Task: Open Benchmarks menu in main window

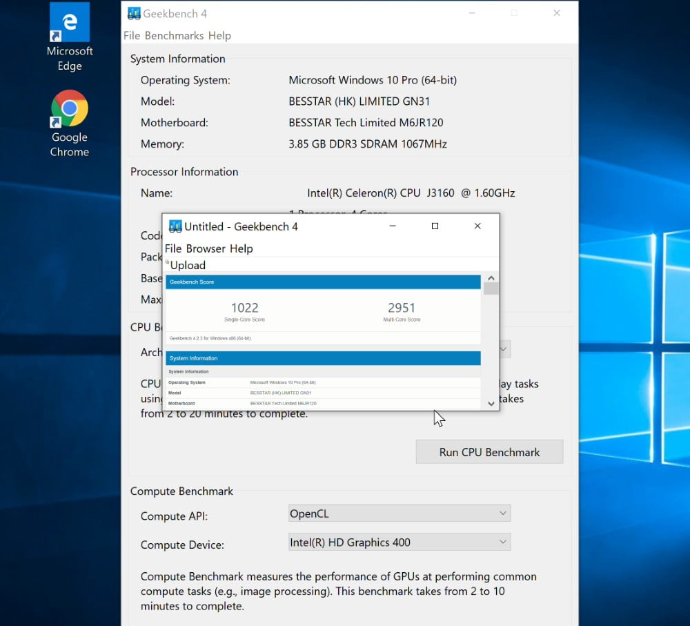Action: coord(175,36)
